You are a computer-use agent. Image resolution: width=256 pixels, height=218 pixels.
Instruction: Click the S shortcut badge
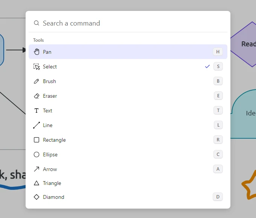[218, 67]
